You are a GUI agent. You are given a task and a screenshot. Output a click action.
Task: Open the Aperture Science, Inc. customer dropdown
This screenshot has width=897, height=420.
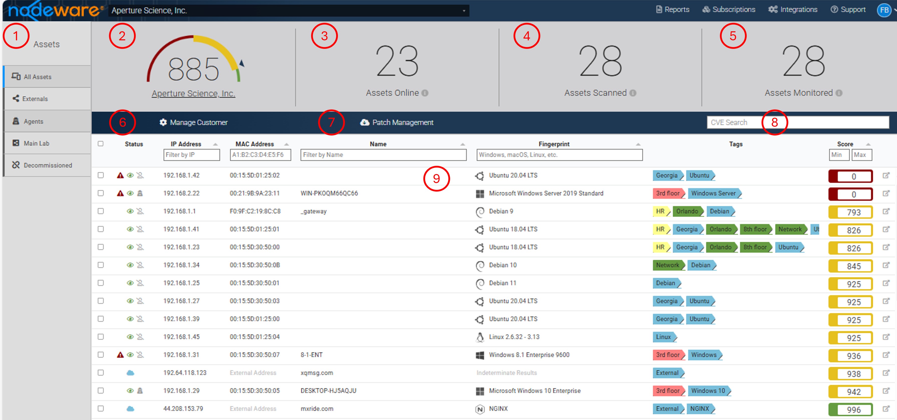[289, 11]
